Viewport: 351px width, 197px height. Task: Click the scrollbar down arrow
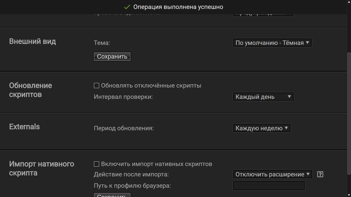point(349,195)
